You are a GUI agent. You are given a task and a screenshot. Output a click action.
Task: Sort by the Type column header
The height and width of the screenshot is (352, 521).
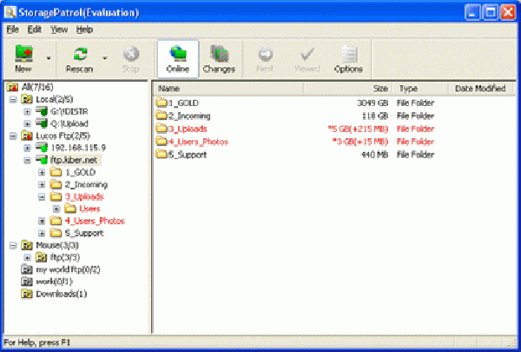pyautogui.click(x=420, y=89)
